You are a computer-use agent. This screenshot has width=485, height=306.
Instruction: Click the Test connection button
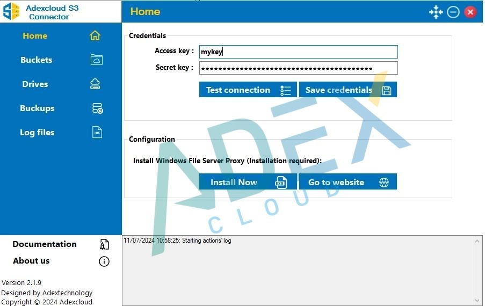click(x=248, y=90)
